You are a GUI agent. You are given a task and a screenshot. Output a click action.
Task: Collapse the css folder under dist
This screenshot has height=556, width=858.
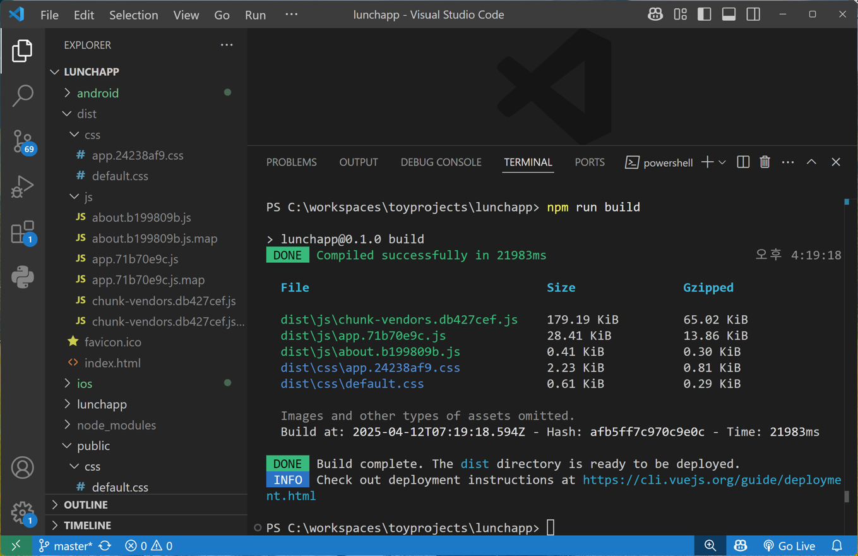coord(146,135)
